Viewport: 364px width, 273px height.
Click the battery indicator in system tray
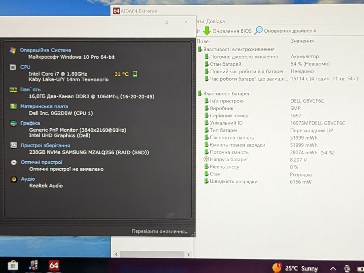(x=360, y=269)
